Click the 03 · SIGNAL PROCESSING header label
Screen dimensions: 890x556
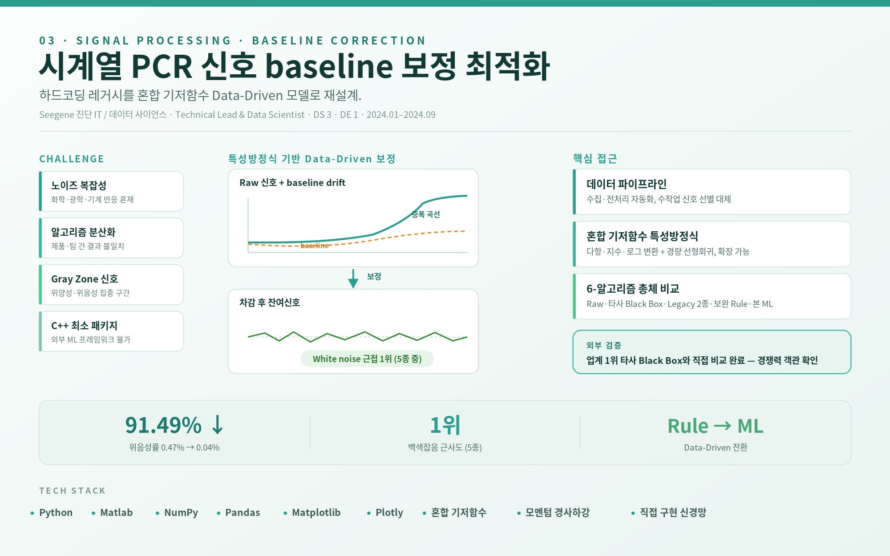232,40
